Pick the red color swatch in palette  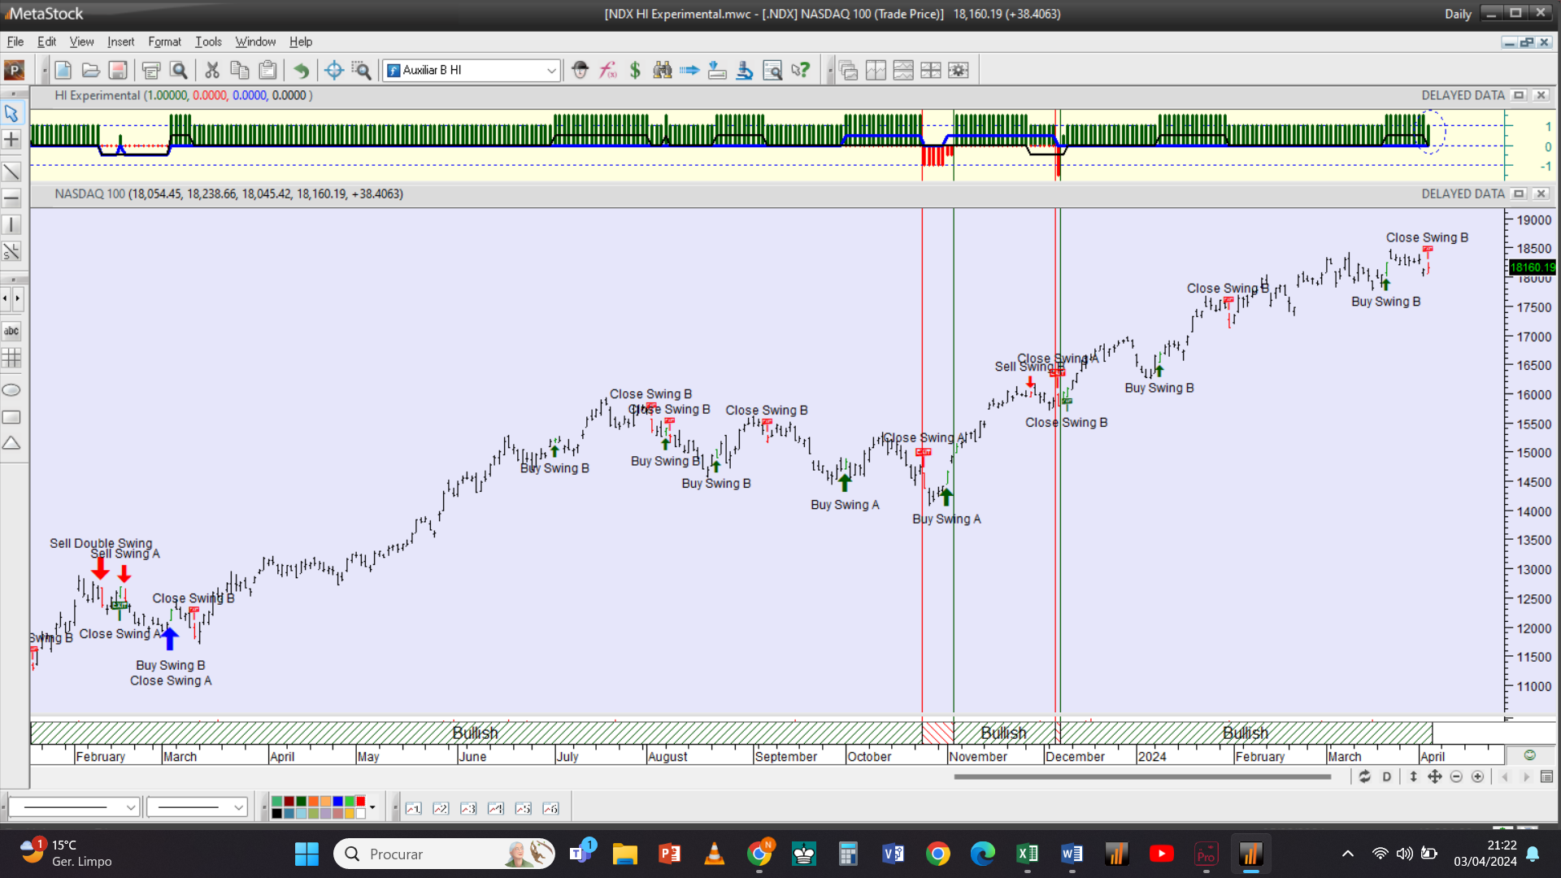(360, 802)
